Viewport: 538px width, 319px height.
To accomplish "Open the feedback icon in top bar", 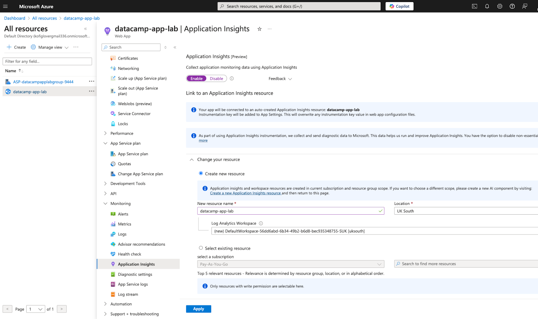I will 525,6.
